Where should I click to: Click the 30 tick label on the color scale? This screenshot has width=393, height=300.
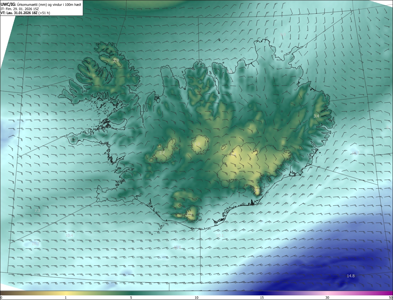(x=327, y=298)
